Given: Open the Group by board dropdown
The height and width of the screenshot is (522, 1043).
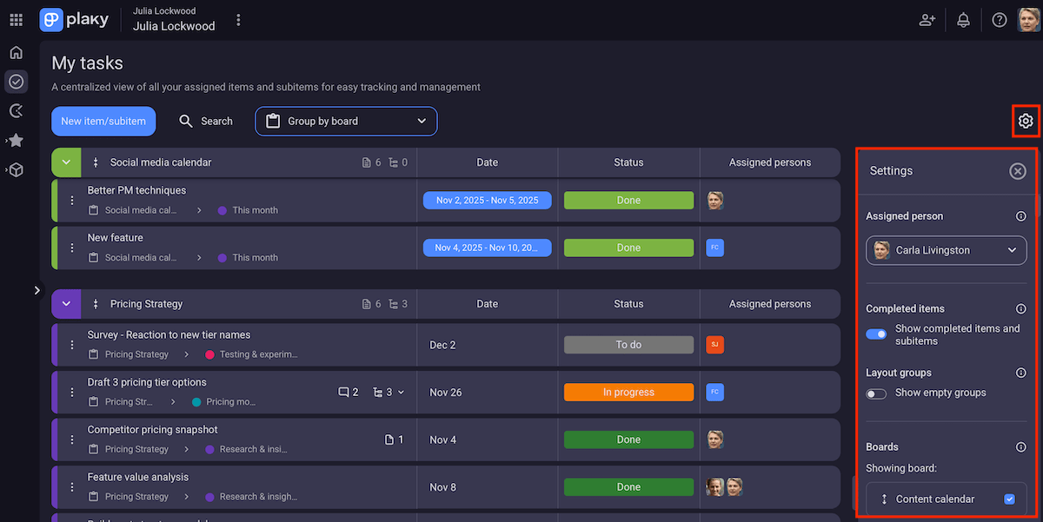Looking at the screenshot, I should [x=346, y=121].
